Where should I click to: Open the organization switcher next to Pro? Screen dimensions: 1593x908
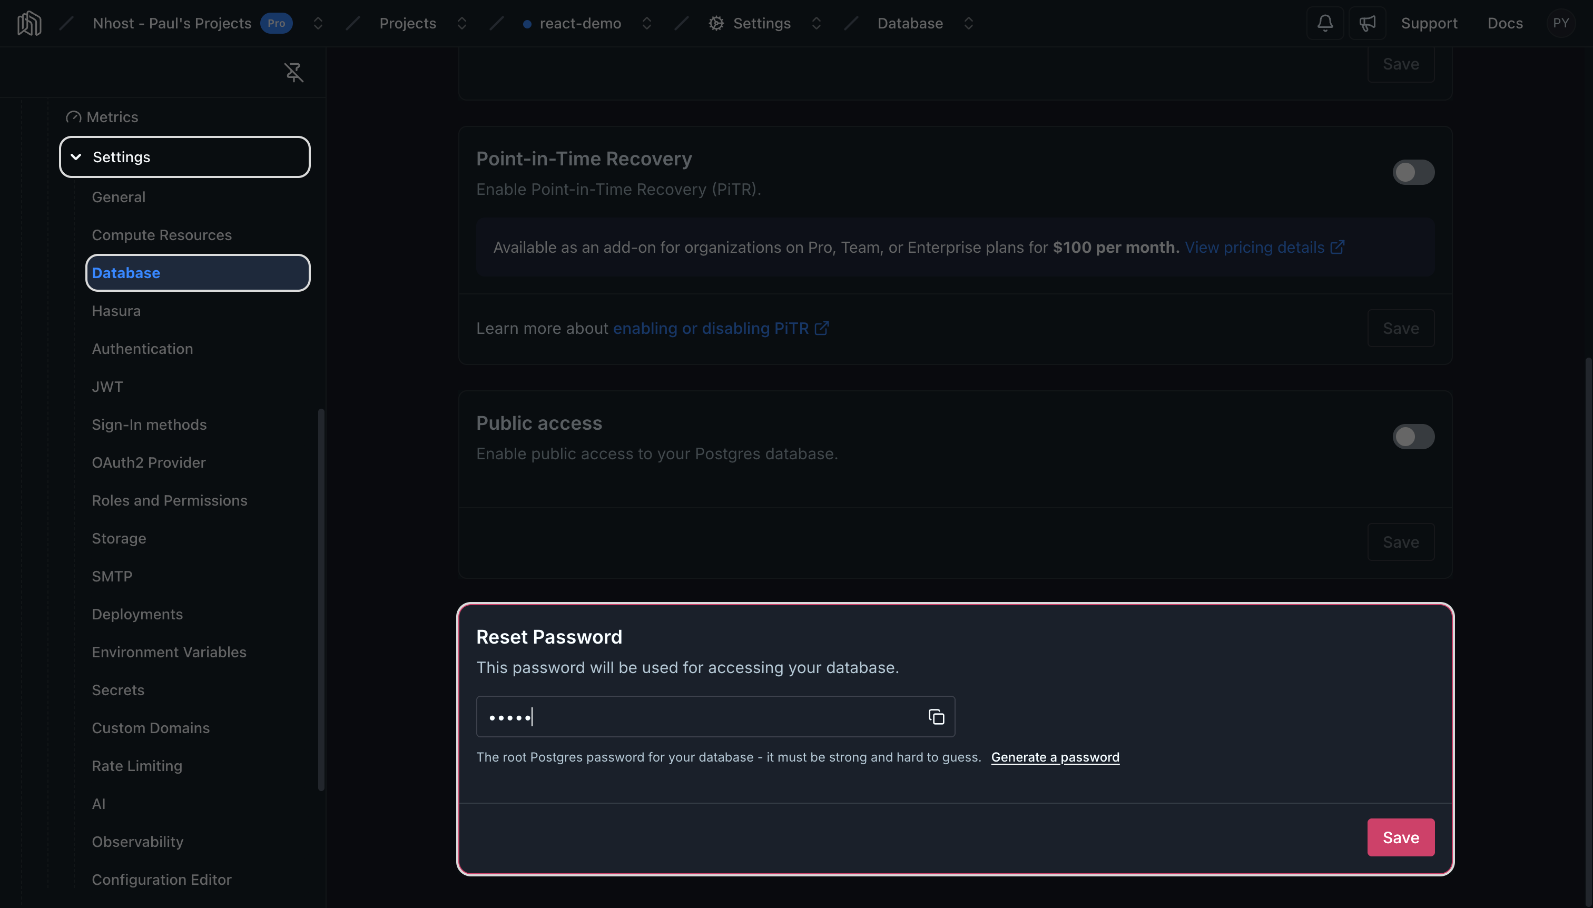click(x=318, y=24)
